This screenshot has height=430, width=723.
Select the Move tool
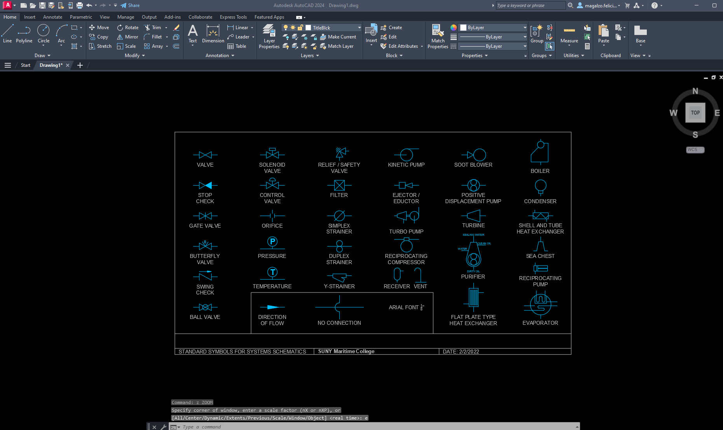(x=99, y=27)
